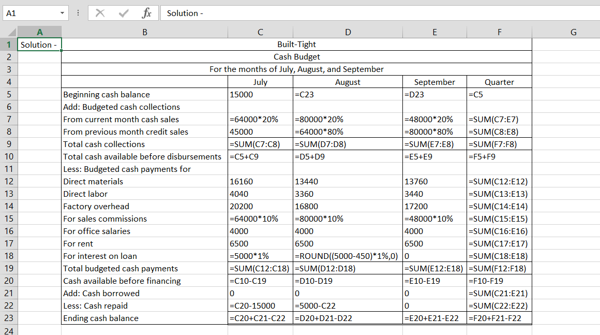The height and width of the screenshot is (335, 600).
Task: Click the 'July' column heading cell
Action: 260,82
